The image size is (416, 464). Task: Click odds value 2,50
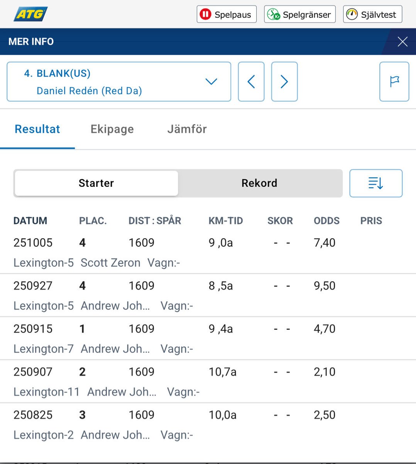[x=325, y=415]
